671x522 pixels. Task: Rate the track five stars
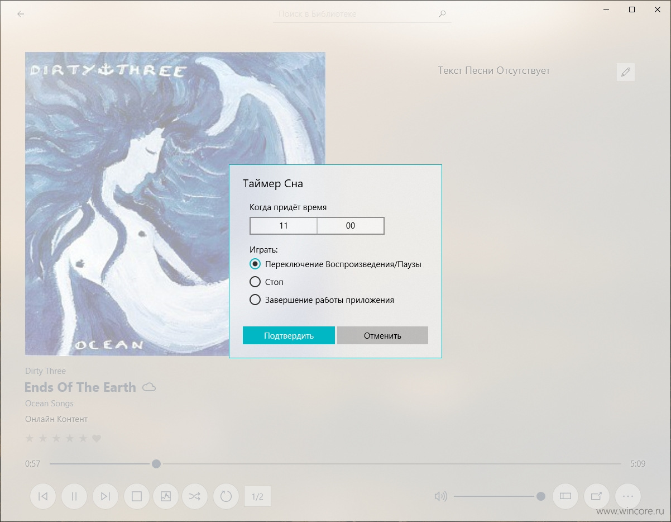pos(83,439)
